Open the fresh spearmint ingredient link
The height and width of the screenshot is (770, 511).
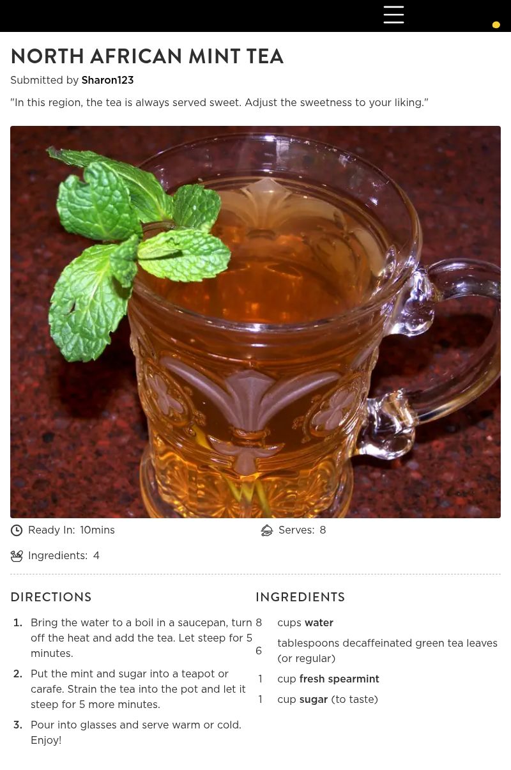pyautogui.click(x=339, y=679)
